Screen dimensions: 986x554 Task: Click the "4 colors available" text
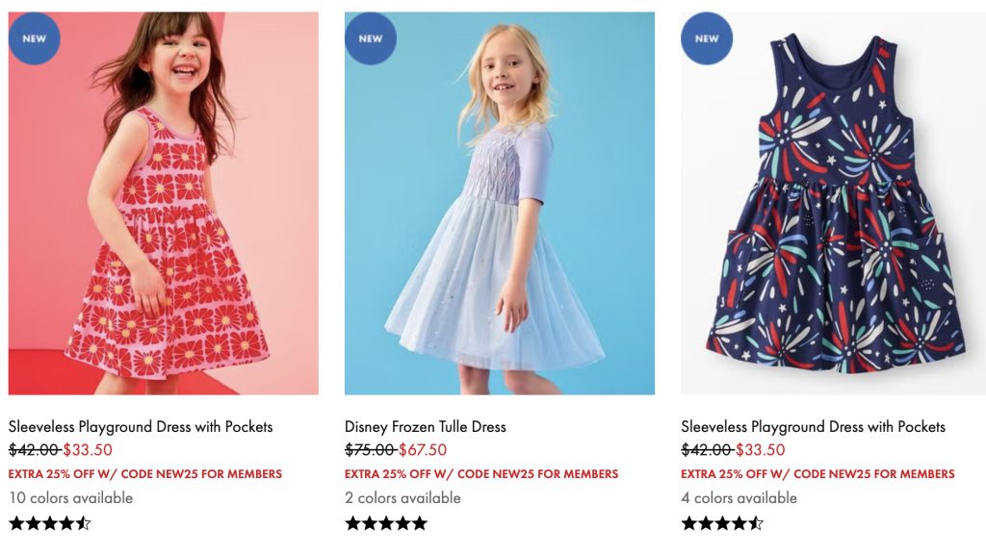pos(739,497)
